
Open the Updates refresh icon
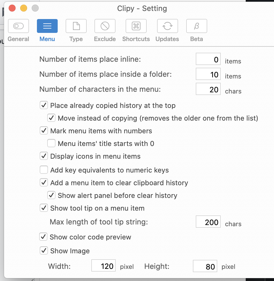(168, 26)
